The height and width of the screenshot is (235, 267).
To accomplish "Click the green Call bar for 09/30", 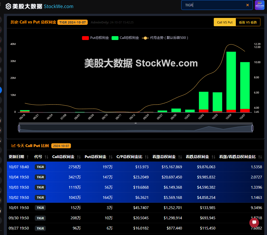I will 176,110.
